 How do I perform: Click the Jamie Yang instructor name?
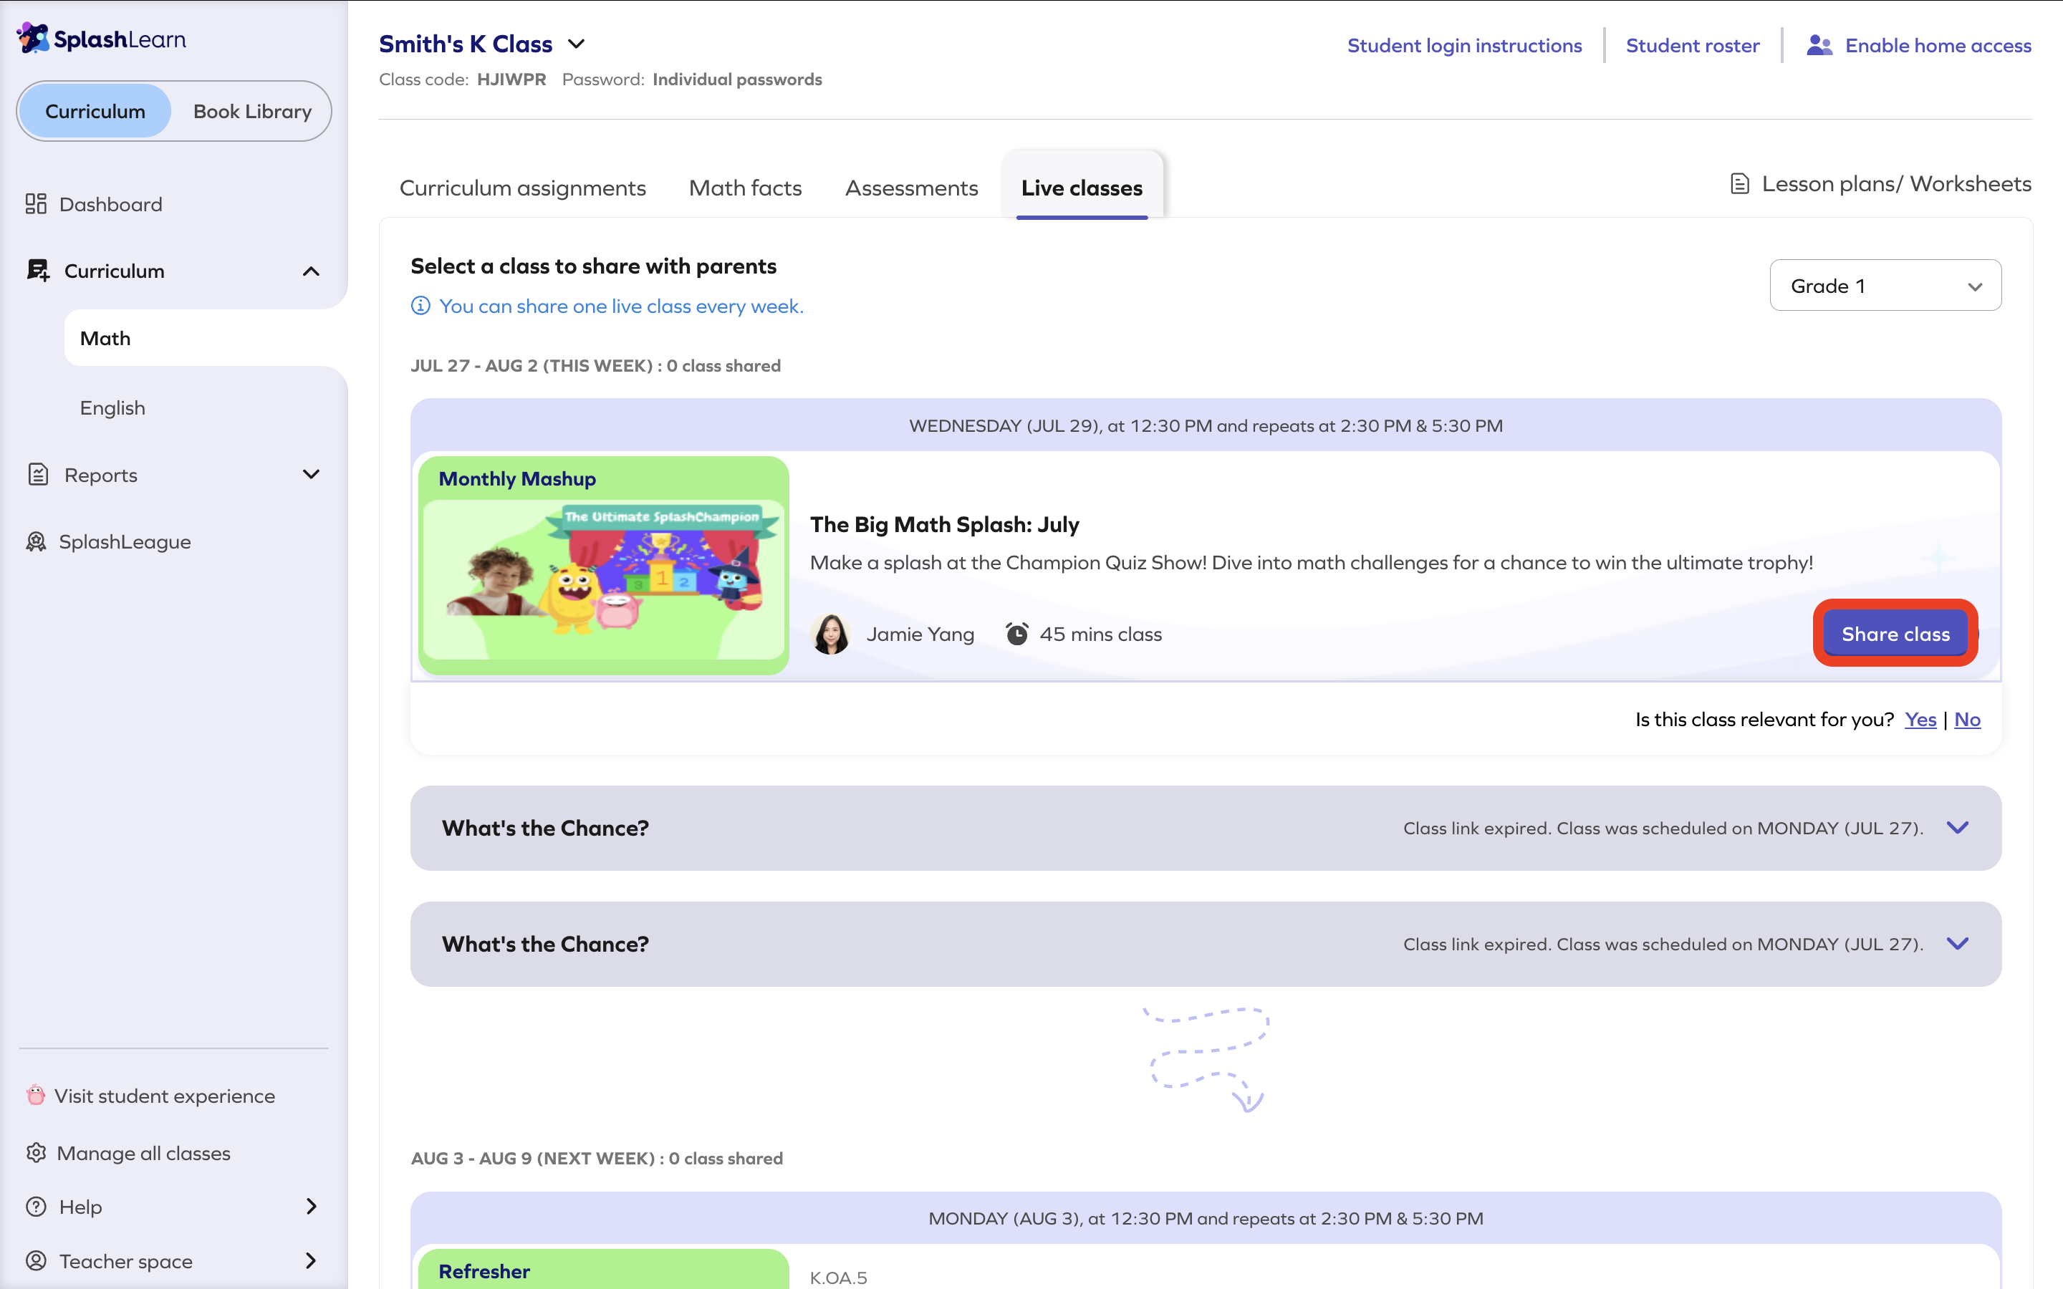pos(920,634)
